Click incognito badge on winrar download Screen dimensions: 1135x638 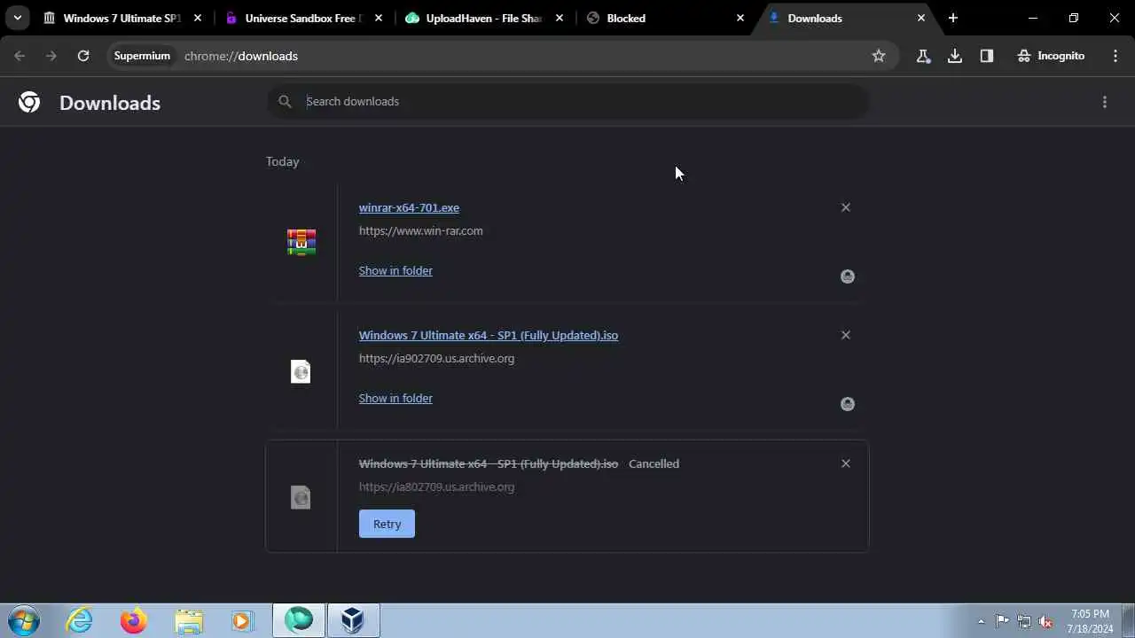coord(848,276)
